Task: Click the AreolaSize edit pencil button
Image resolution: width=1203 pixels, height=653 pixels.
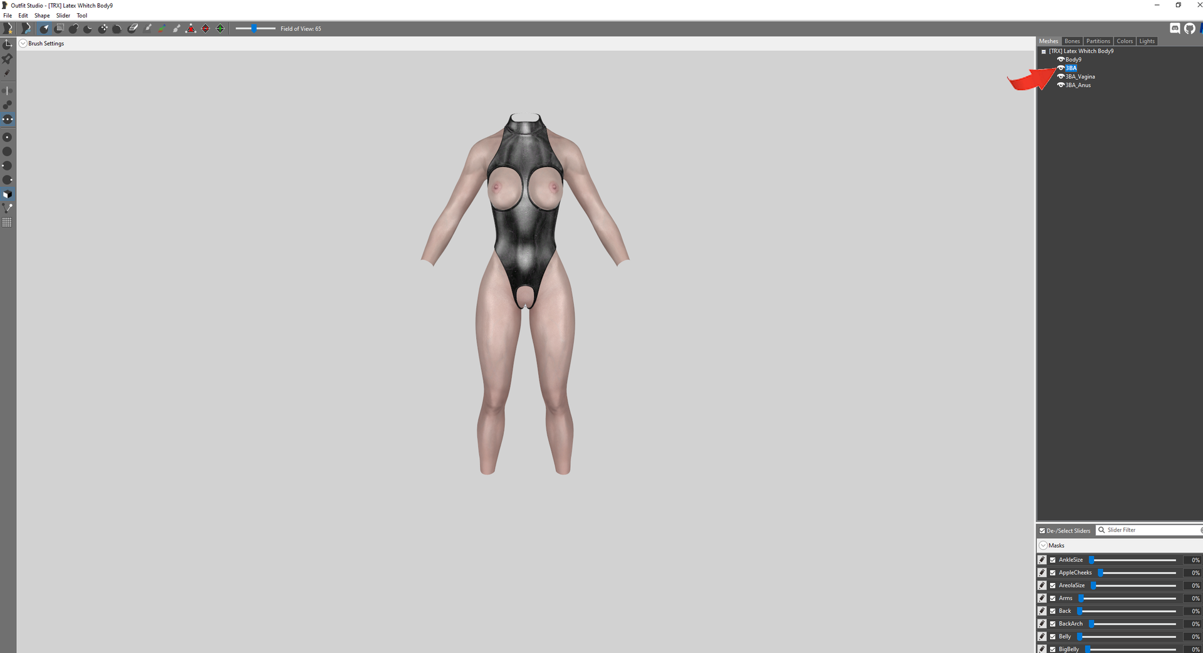Action: tap(1042, 585)
